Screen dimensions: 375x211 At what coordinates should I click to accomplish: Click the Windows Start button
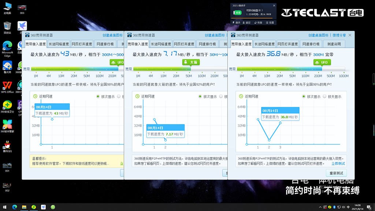4,207
